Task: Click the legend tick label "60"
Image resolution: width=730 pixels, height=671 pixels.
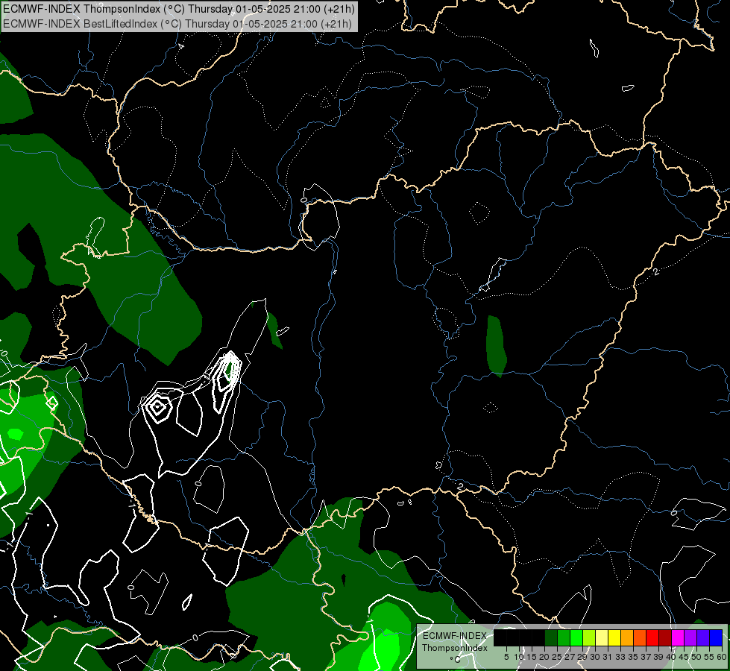Action: pyautogui.click(x=722, y=657)
